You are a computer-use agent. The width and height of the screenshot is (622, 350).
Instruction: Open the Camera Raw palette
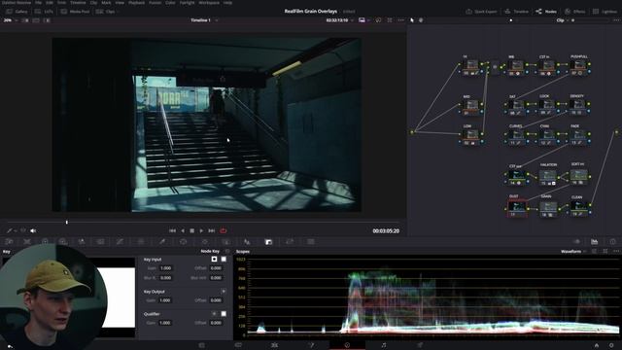tap(9, 242)
